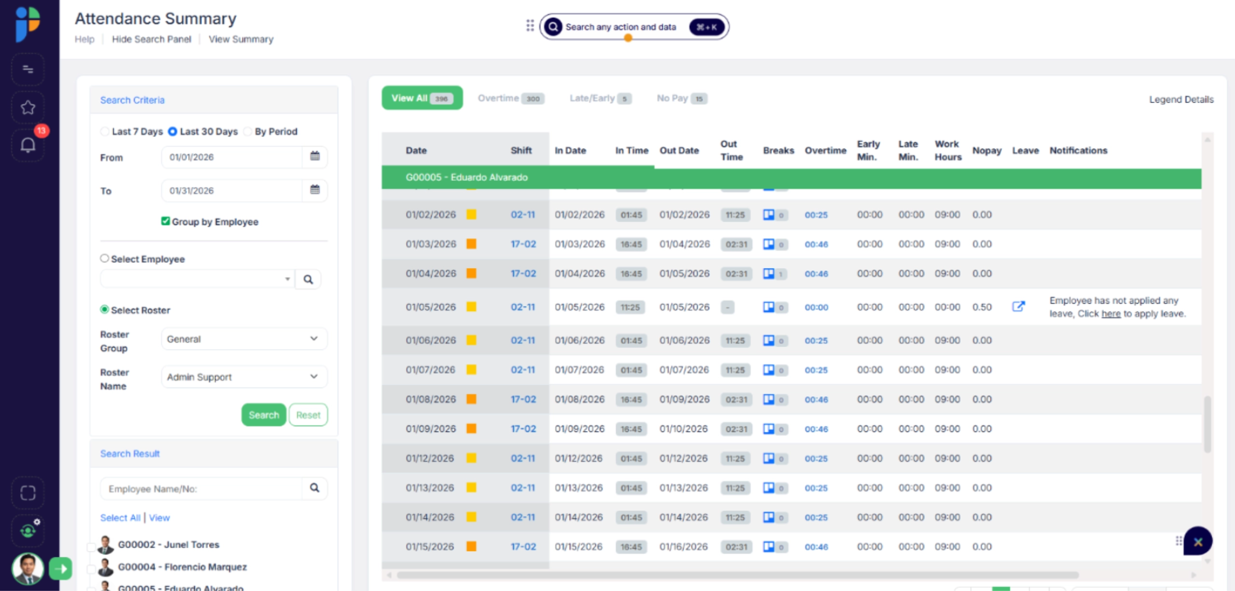Click the Reset button
1235x591 pixels.
point(308,415)
